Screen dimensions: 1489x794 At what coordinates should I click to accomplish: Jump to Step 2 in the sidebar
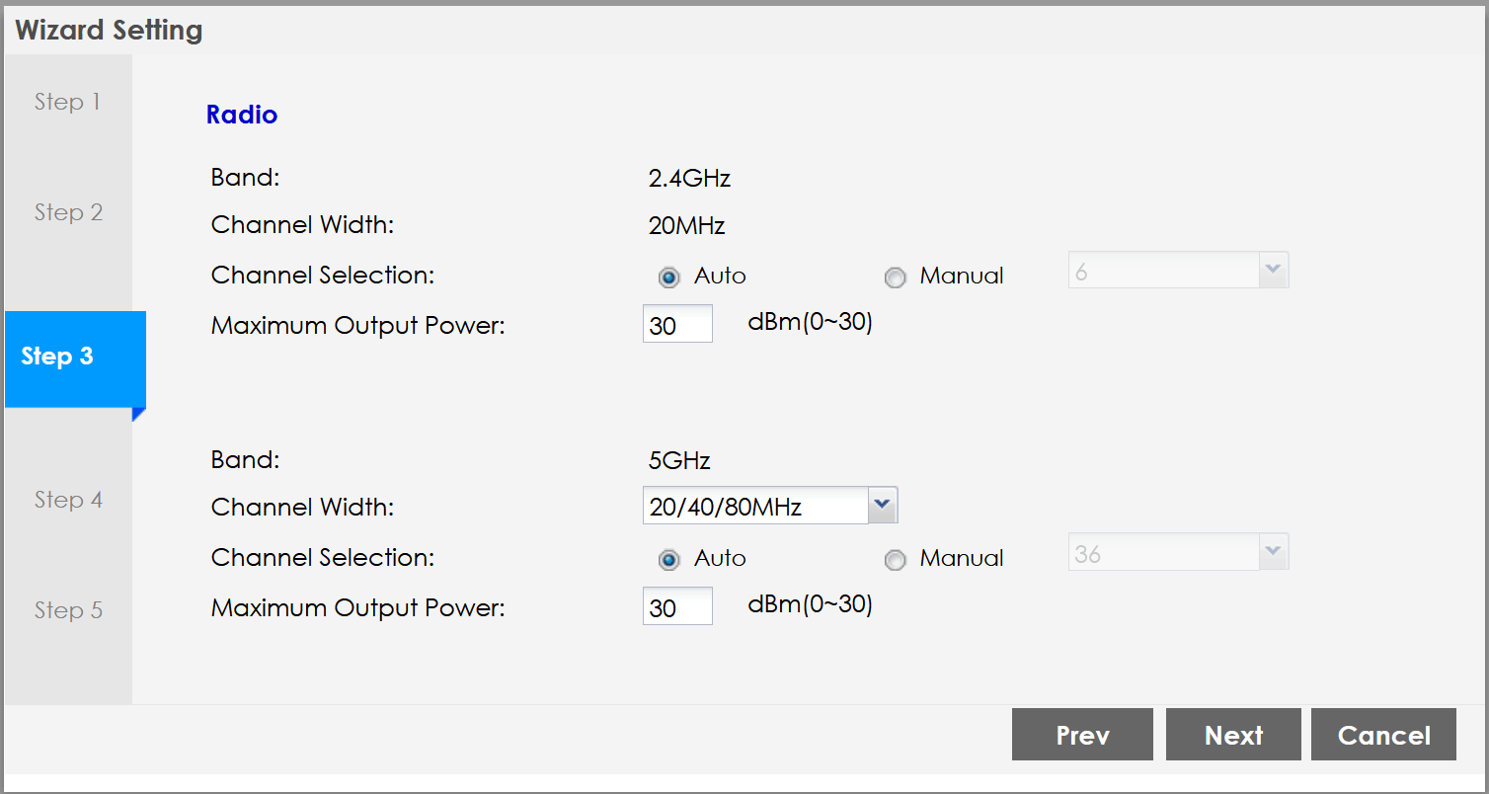pyautogui.click(x=68, y=212)
